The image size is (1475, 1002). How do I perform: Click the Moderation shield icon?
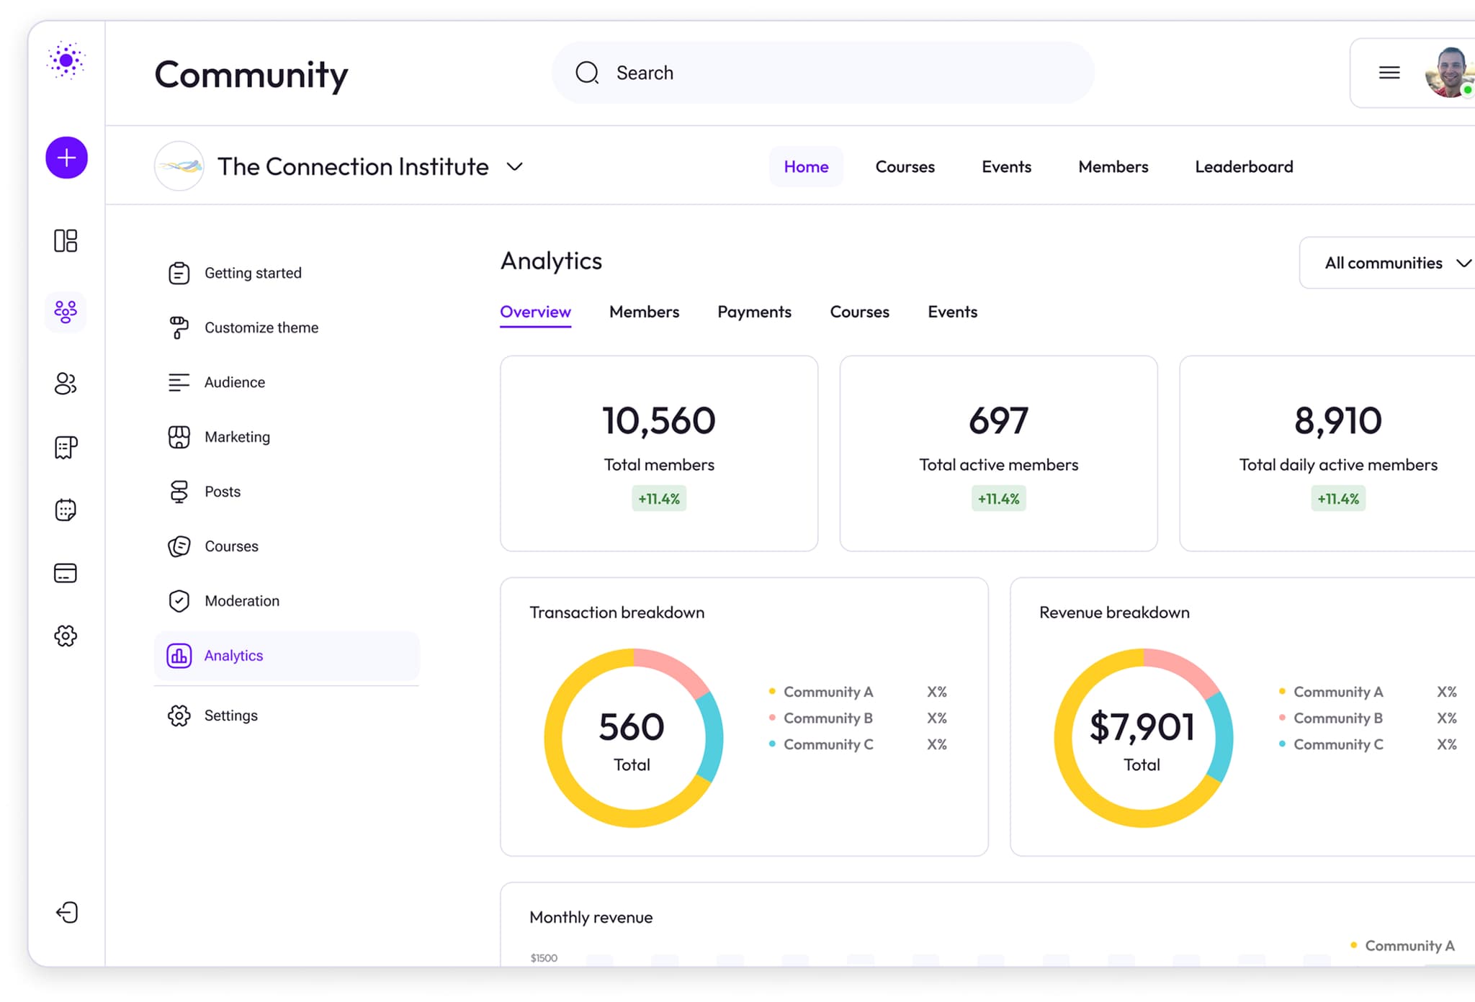(179, 601)
